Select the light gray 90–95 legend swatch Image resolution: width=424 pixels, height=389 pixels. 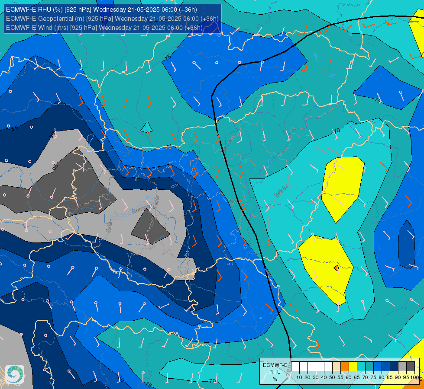tap(402, 367)
